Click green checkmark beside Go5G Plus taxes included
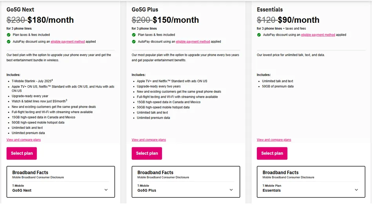The height and width of the screenshot is (205, 373). [x=134, y=35]
